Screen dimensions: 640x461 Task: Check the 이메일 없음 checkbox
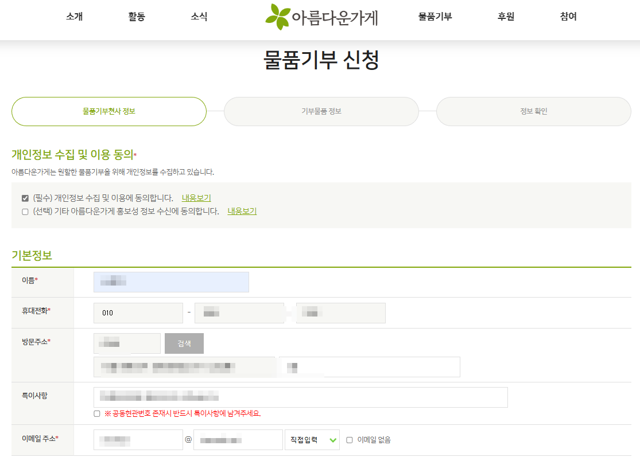click(x=350, y=440)
